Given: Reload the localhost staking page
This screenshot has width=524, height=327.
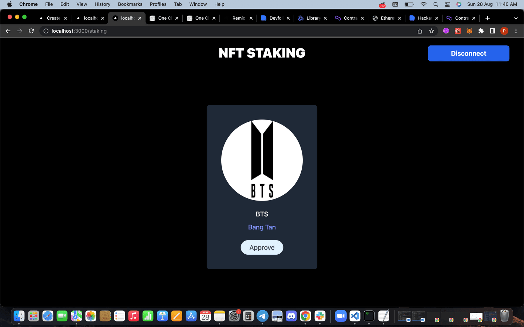Looking at the screenshot, I should point(31,31).
